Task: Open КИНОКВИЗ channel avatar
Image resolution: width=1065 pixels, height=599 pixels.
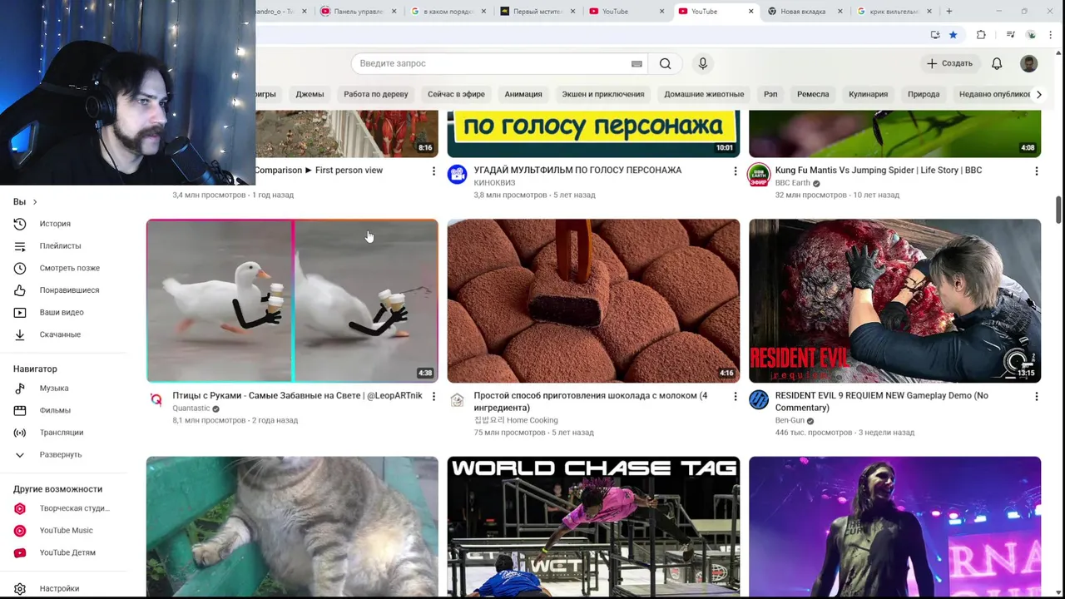Action: [x=457, y=174]
